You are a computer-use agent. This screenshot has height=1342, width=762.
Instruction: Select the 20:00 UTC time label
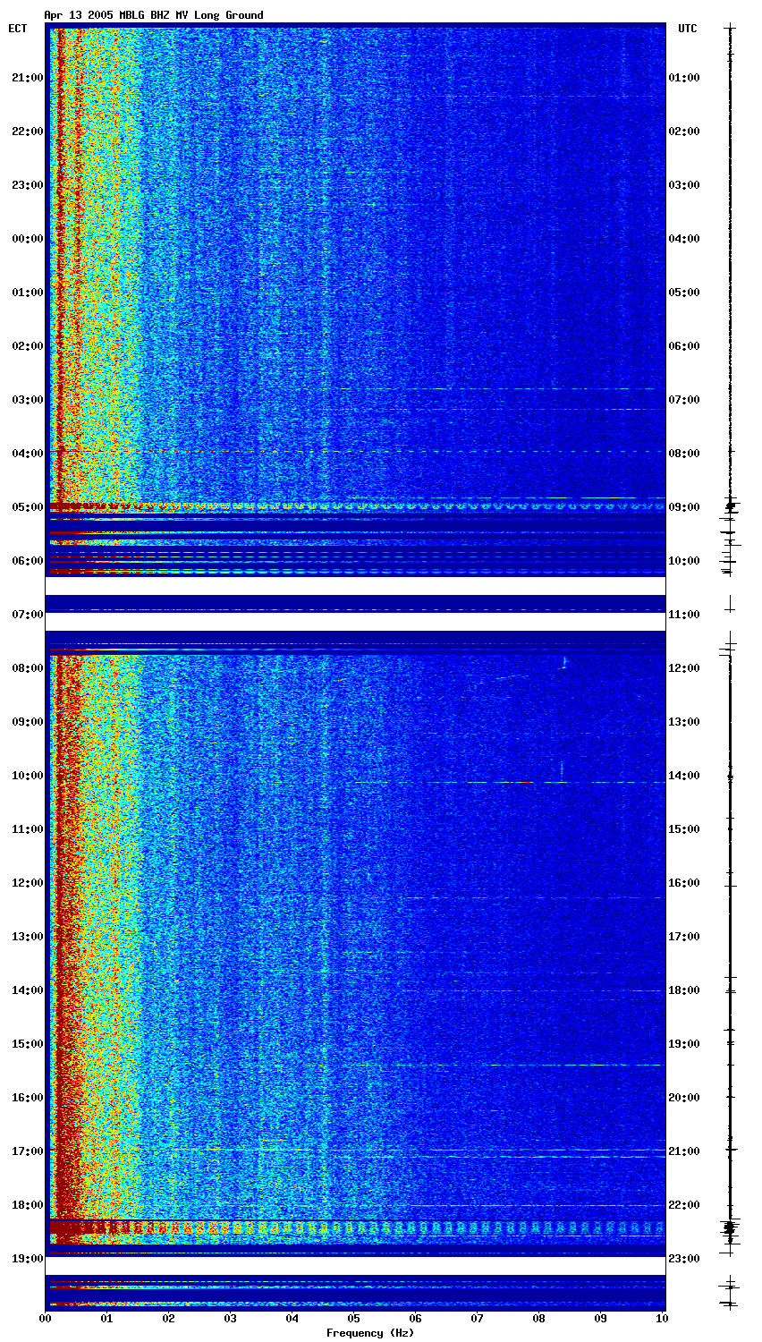pyautogui.click(x=684, y=1098)
